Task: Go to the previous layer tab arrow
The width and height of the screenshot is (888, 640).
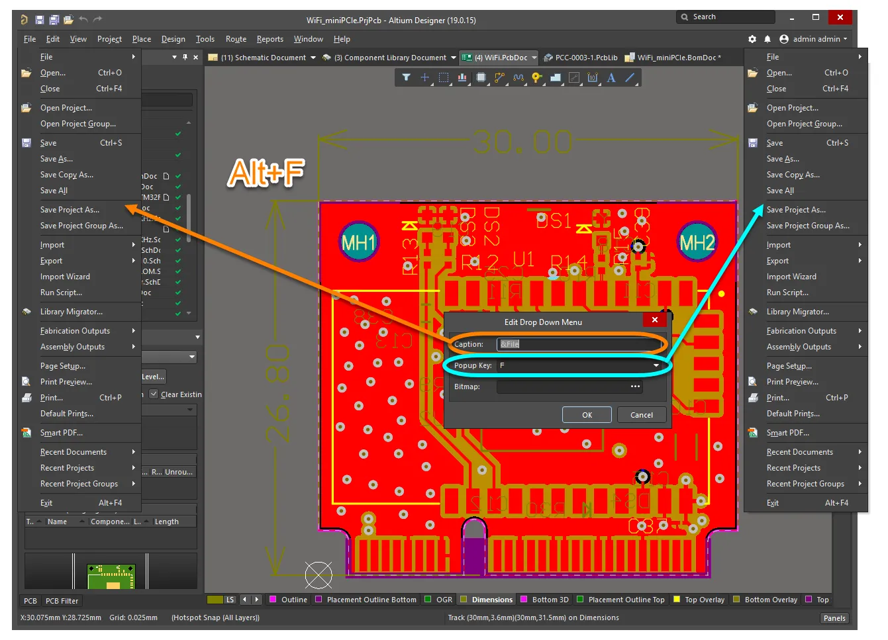Action: (244, 600)
